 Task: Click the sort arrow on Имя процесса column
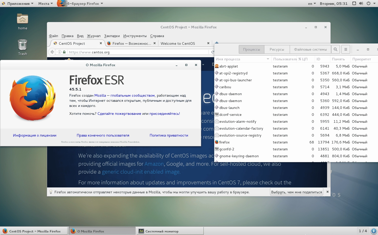[268, 59]
